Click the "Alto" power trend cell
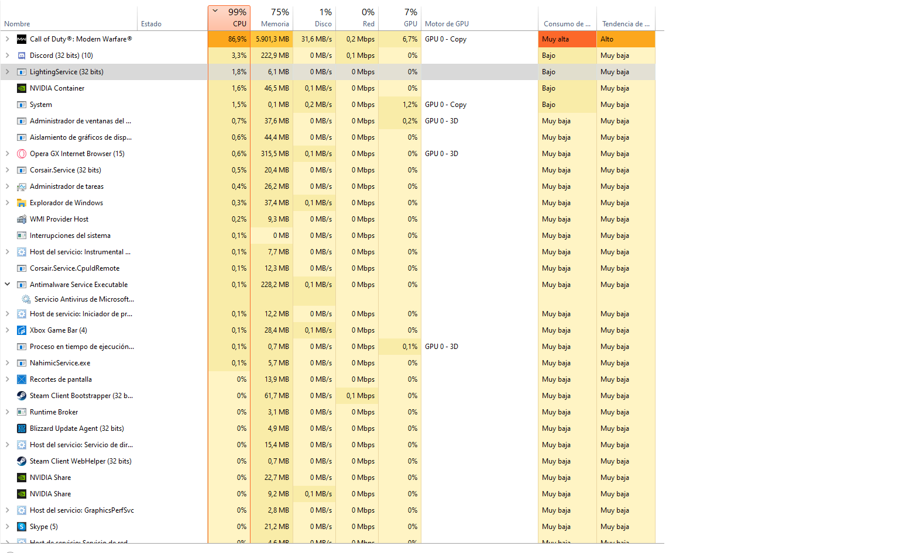Screen dimensions: 899x553 point(626,39)
